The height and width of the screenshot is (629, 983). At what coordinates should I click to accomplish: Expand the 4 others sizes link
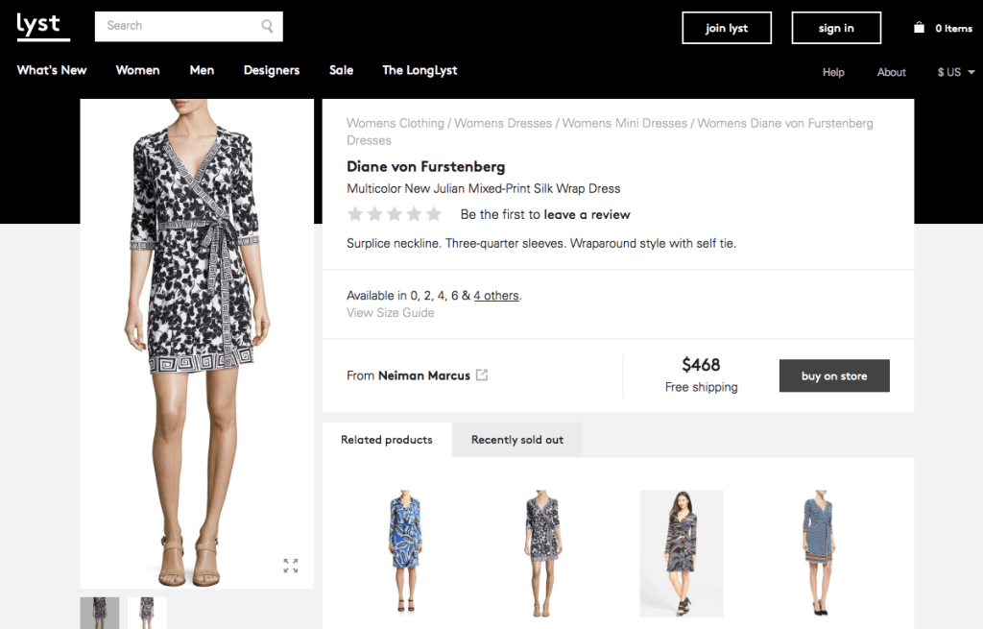(496, 296)
